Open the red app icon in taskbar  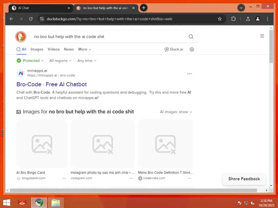coord(22,203)
